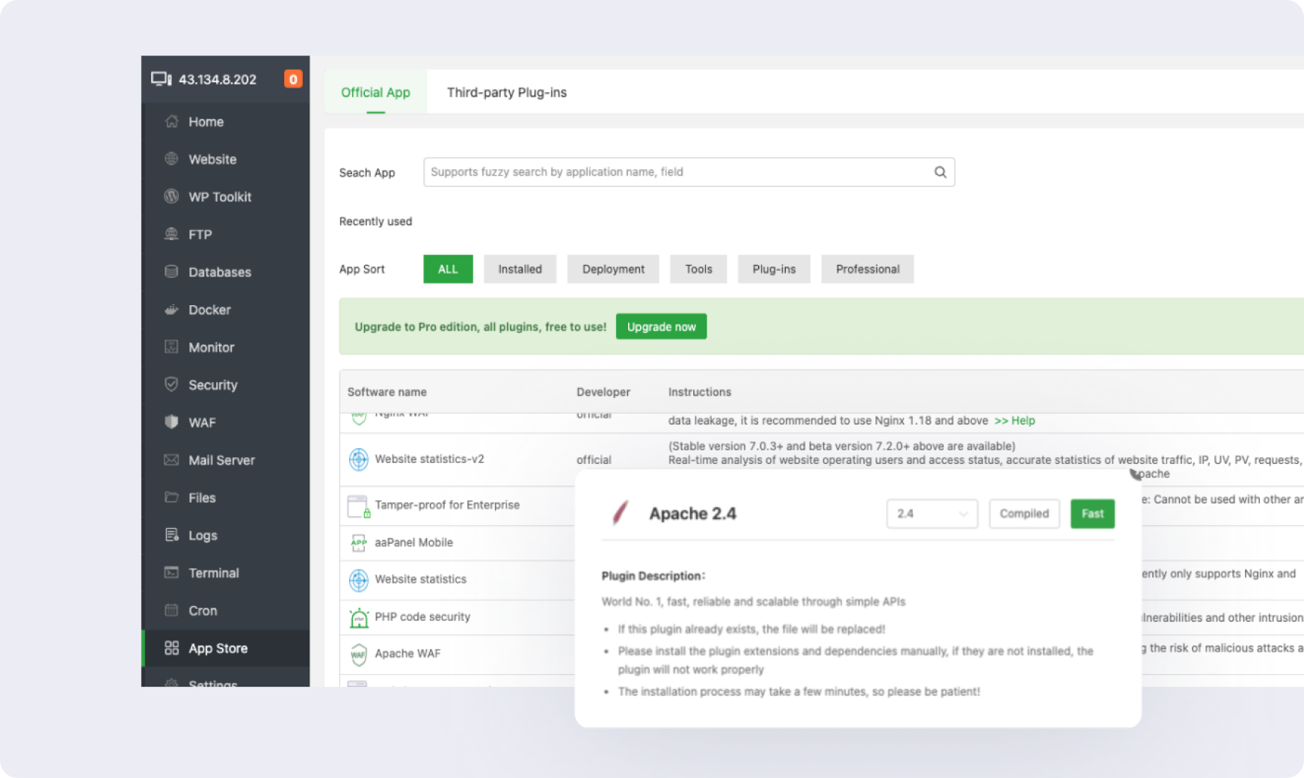Screen dimensions: 1304x778
Task: Select the Plug-ins app sort filter
Action: pyautogui.click(x=774, y=269)
